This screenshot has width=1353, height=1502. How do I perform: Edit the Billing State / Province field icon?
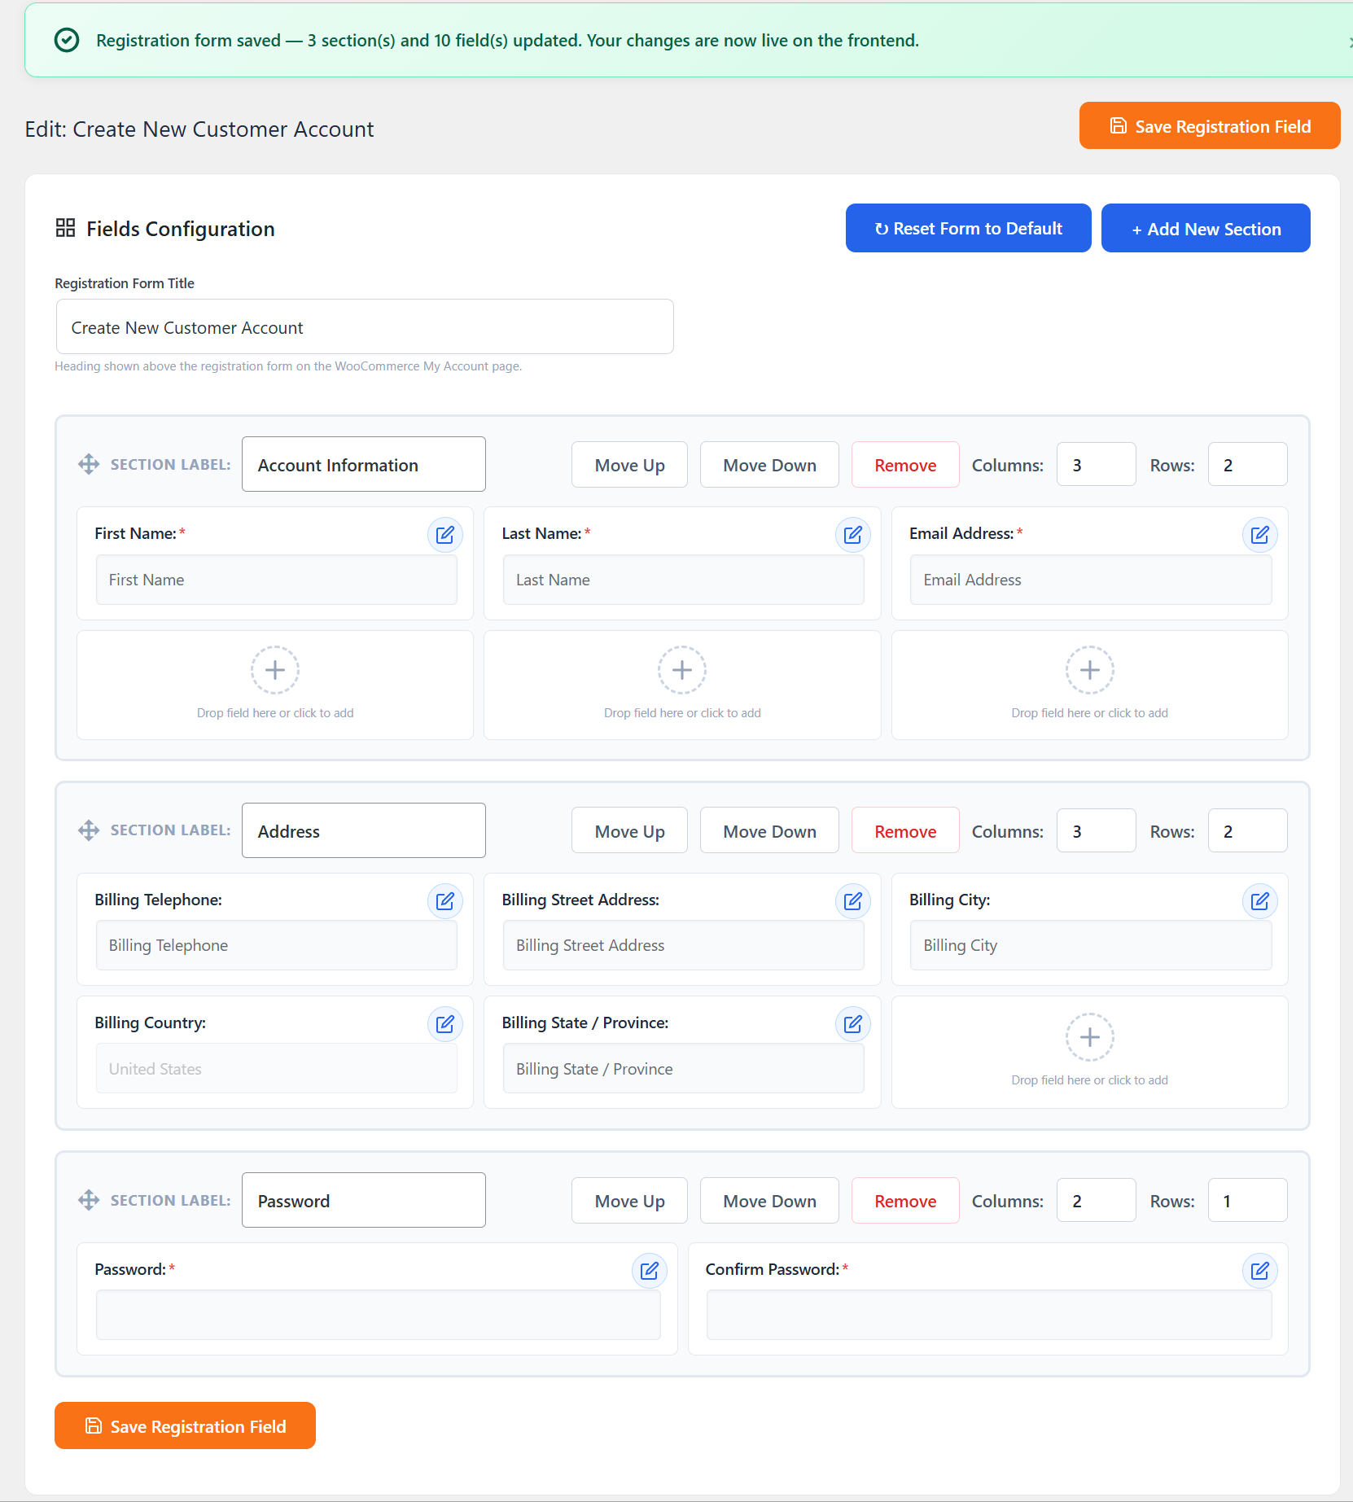pyautogui.click(x=852, y=1024)
